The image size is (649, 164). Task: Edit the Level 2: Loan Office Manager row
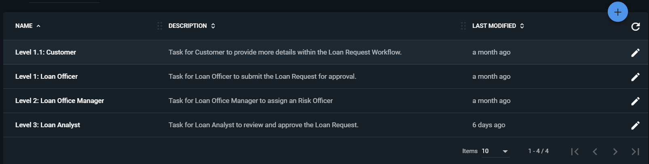[635, 101]
